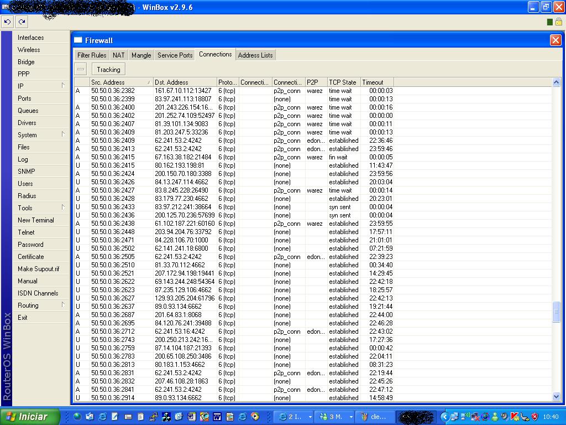Open Queues from the sidebar

[41, 110]
